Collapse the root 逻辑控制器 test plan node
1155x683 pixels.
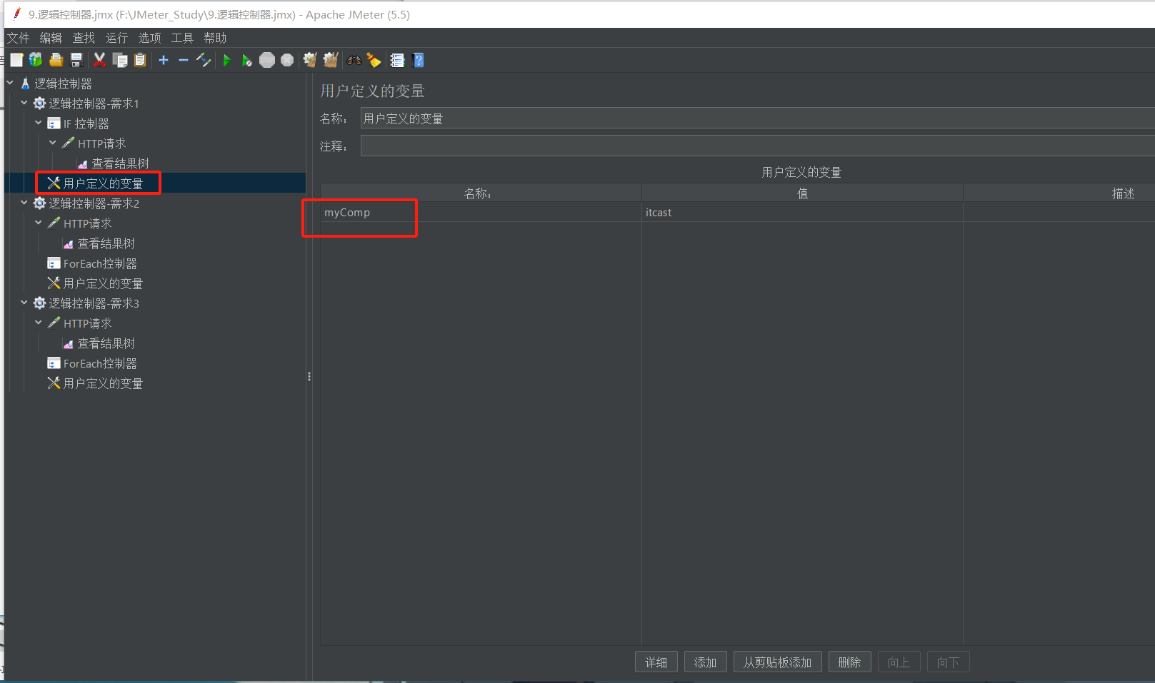(10, 83)
